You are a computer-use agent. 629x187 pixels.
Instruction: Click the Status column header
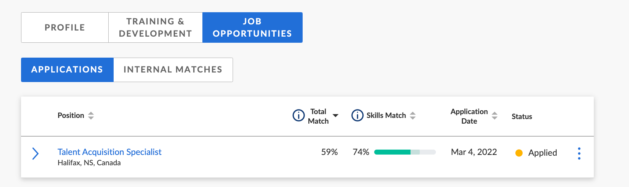pyautogui.click(x=522, y=117)
